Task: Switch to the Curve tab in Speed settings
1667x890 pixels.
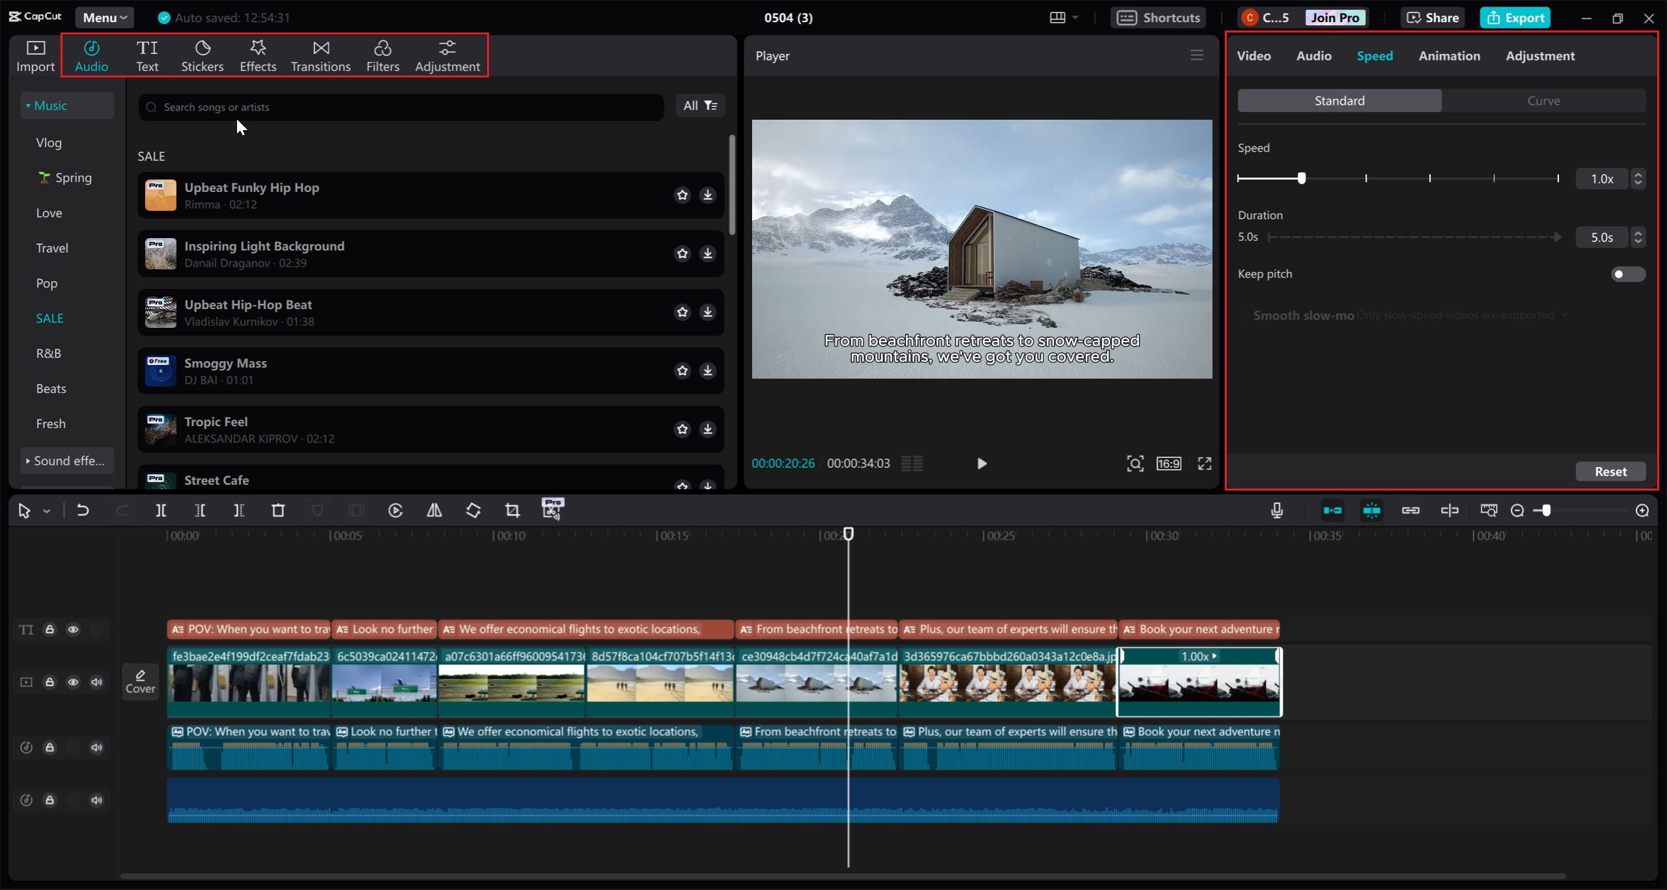Action: coord(1544,100)
